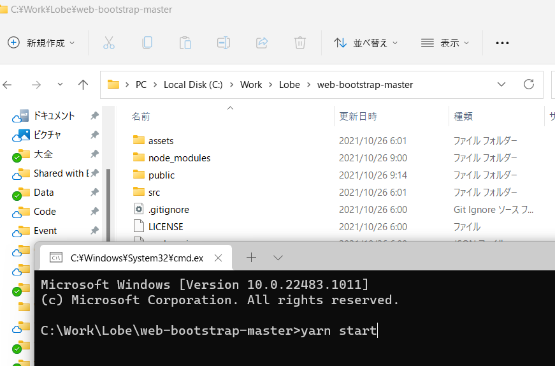Image resolution: width=555 pixels, height=366 pixels.
Task: Open a new terminal tab
Action: [251, 258]
